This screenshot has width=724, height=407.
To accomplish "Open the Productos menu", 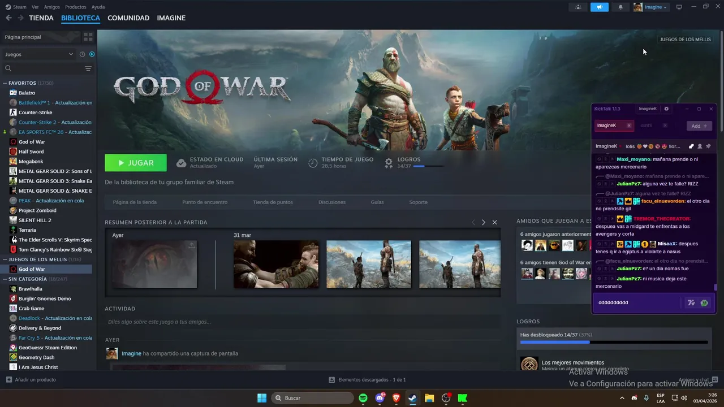I will [76, 7].
